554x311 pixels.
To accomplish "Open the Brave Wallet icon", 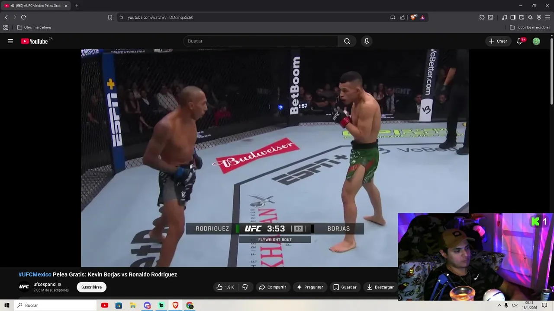I will tap(522, 17).
